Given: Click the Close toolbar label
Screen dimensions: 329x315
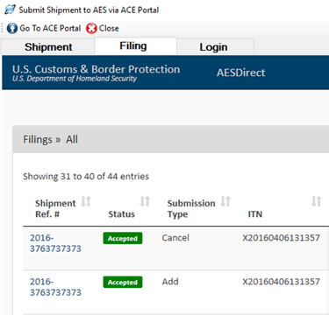Looking at the screenshot, I should [109, 28].
